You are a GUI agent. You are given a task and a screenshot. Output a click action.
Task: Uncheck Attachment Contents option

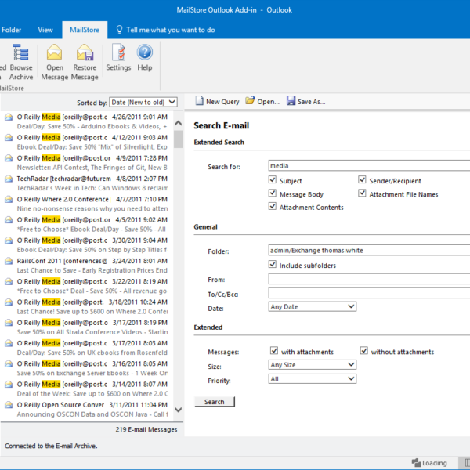pos(272,206)
